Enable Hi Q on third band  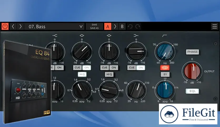click(x=109, y=74)
